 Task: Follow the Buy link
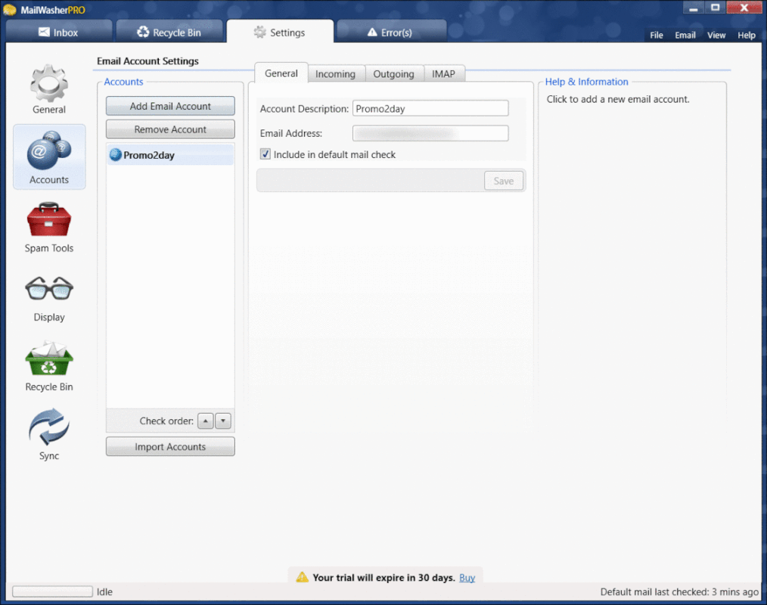[467, 578]
